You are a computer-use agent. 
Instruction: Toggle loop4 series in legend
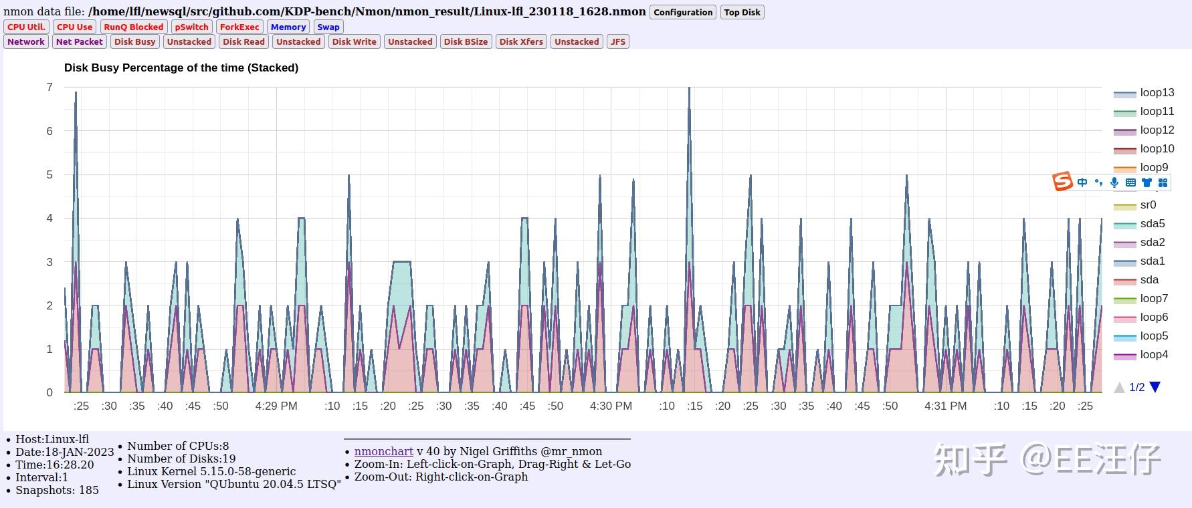1140,355
